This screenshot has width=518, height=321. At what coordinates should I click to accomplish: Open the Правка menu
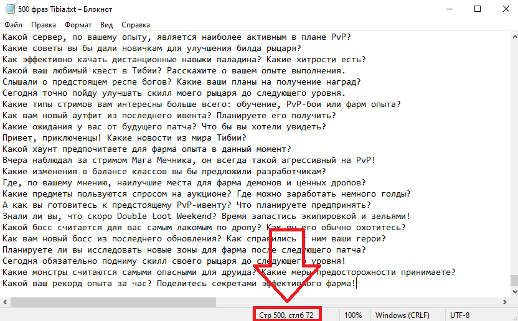point(44,25)
